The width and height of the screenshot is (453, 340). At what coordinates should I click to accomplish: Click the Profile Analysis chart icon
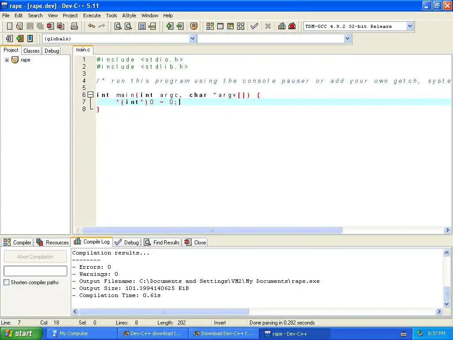(282, 26)
